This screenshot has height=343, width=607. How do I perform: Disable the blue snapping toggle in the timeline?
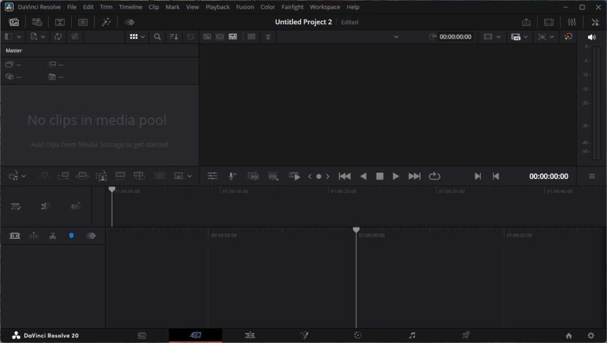click(x=72, y=235)
